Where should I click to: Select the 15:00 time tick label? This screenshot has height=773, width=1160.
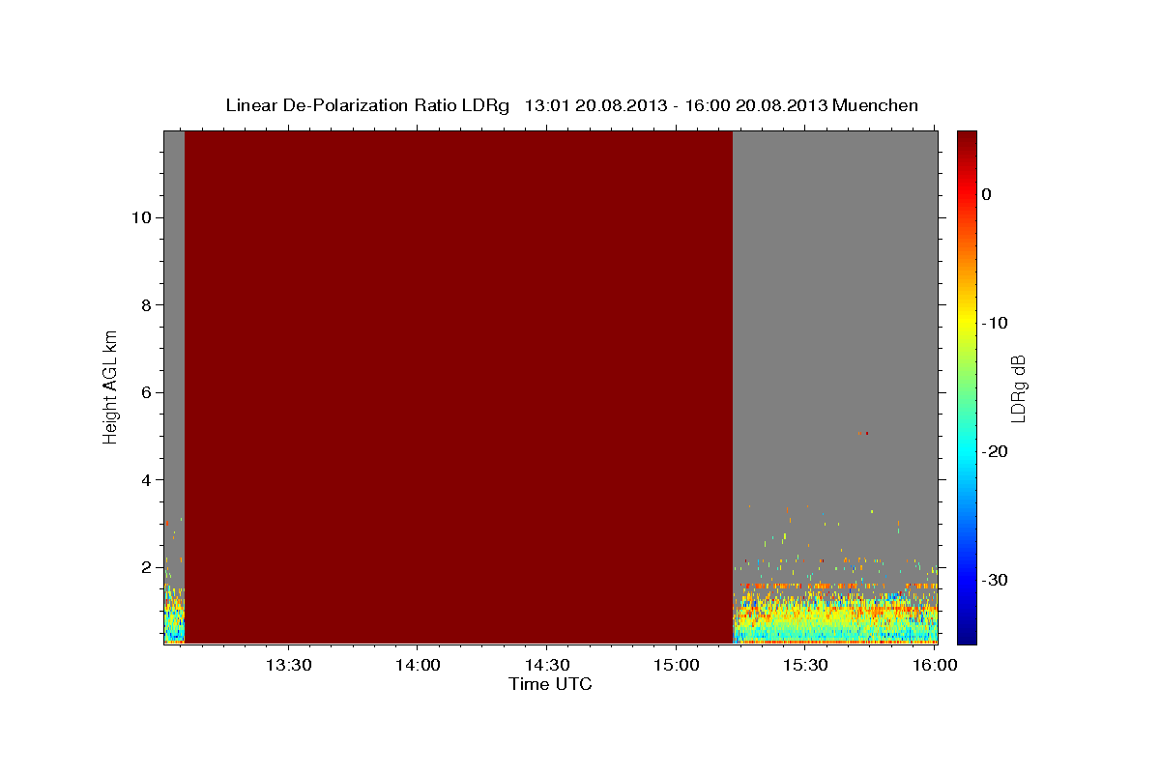coord(675,666)
